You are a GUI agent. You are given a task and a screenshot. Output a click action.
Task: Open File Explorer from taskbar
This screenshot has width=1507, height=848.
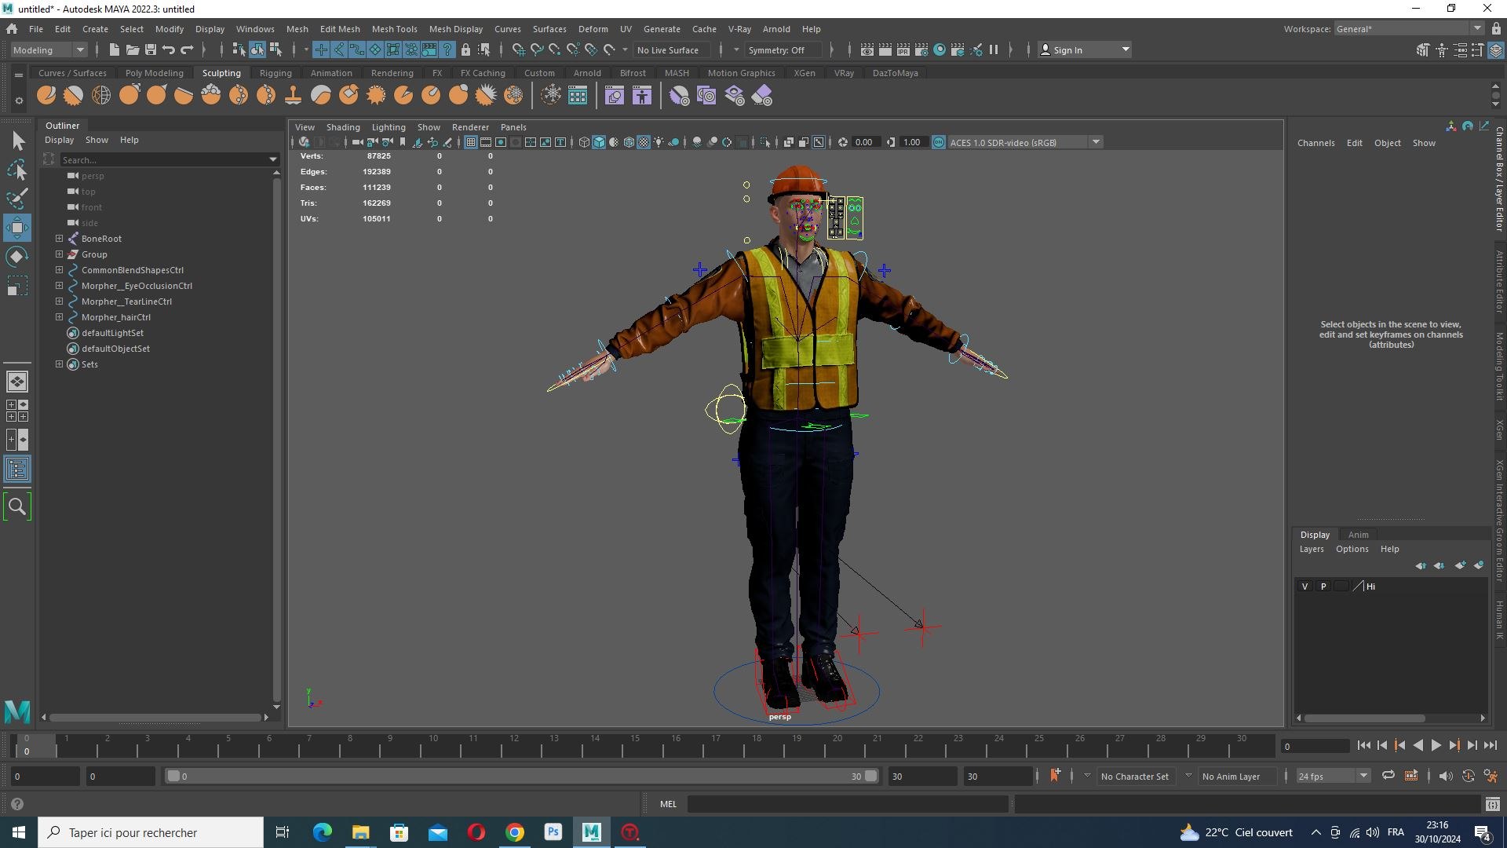click(x=360, y=832)
